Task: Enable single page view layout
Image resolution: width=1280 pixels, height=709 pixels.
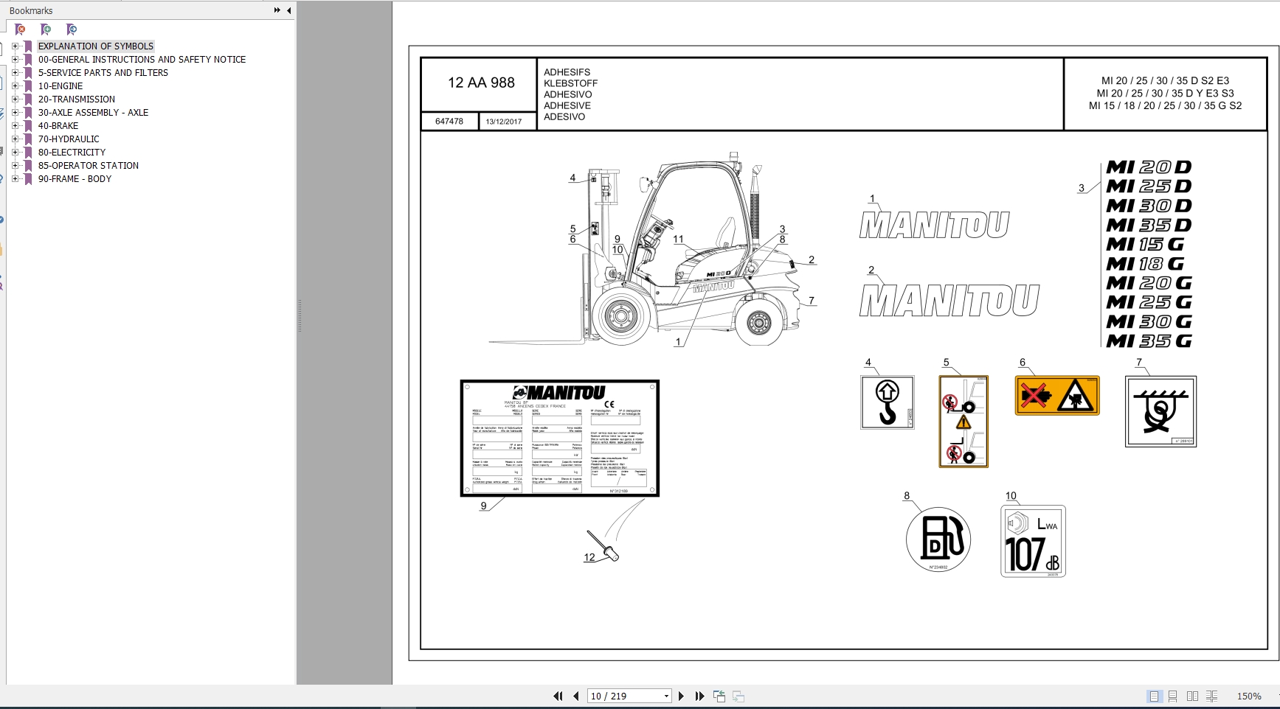Action: coord(1155,696)
